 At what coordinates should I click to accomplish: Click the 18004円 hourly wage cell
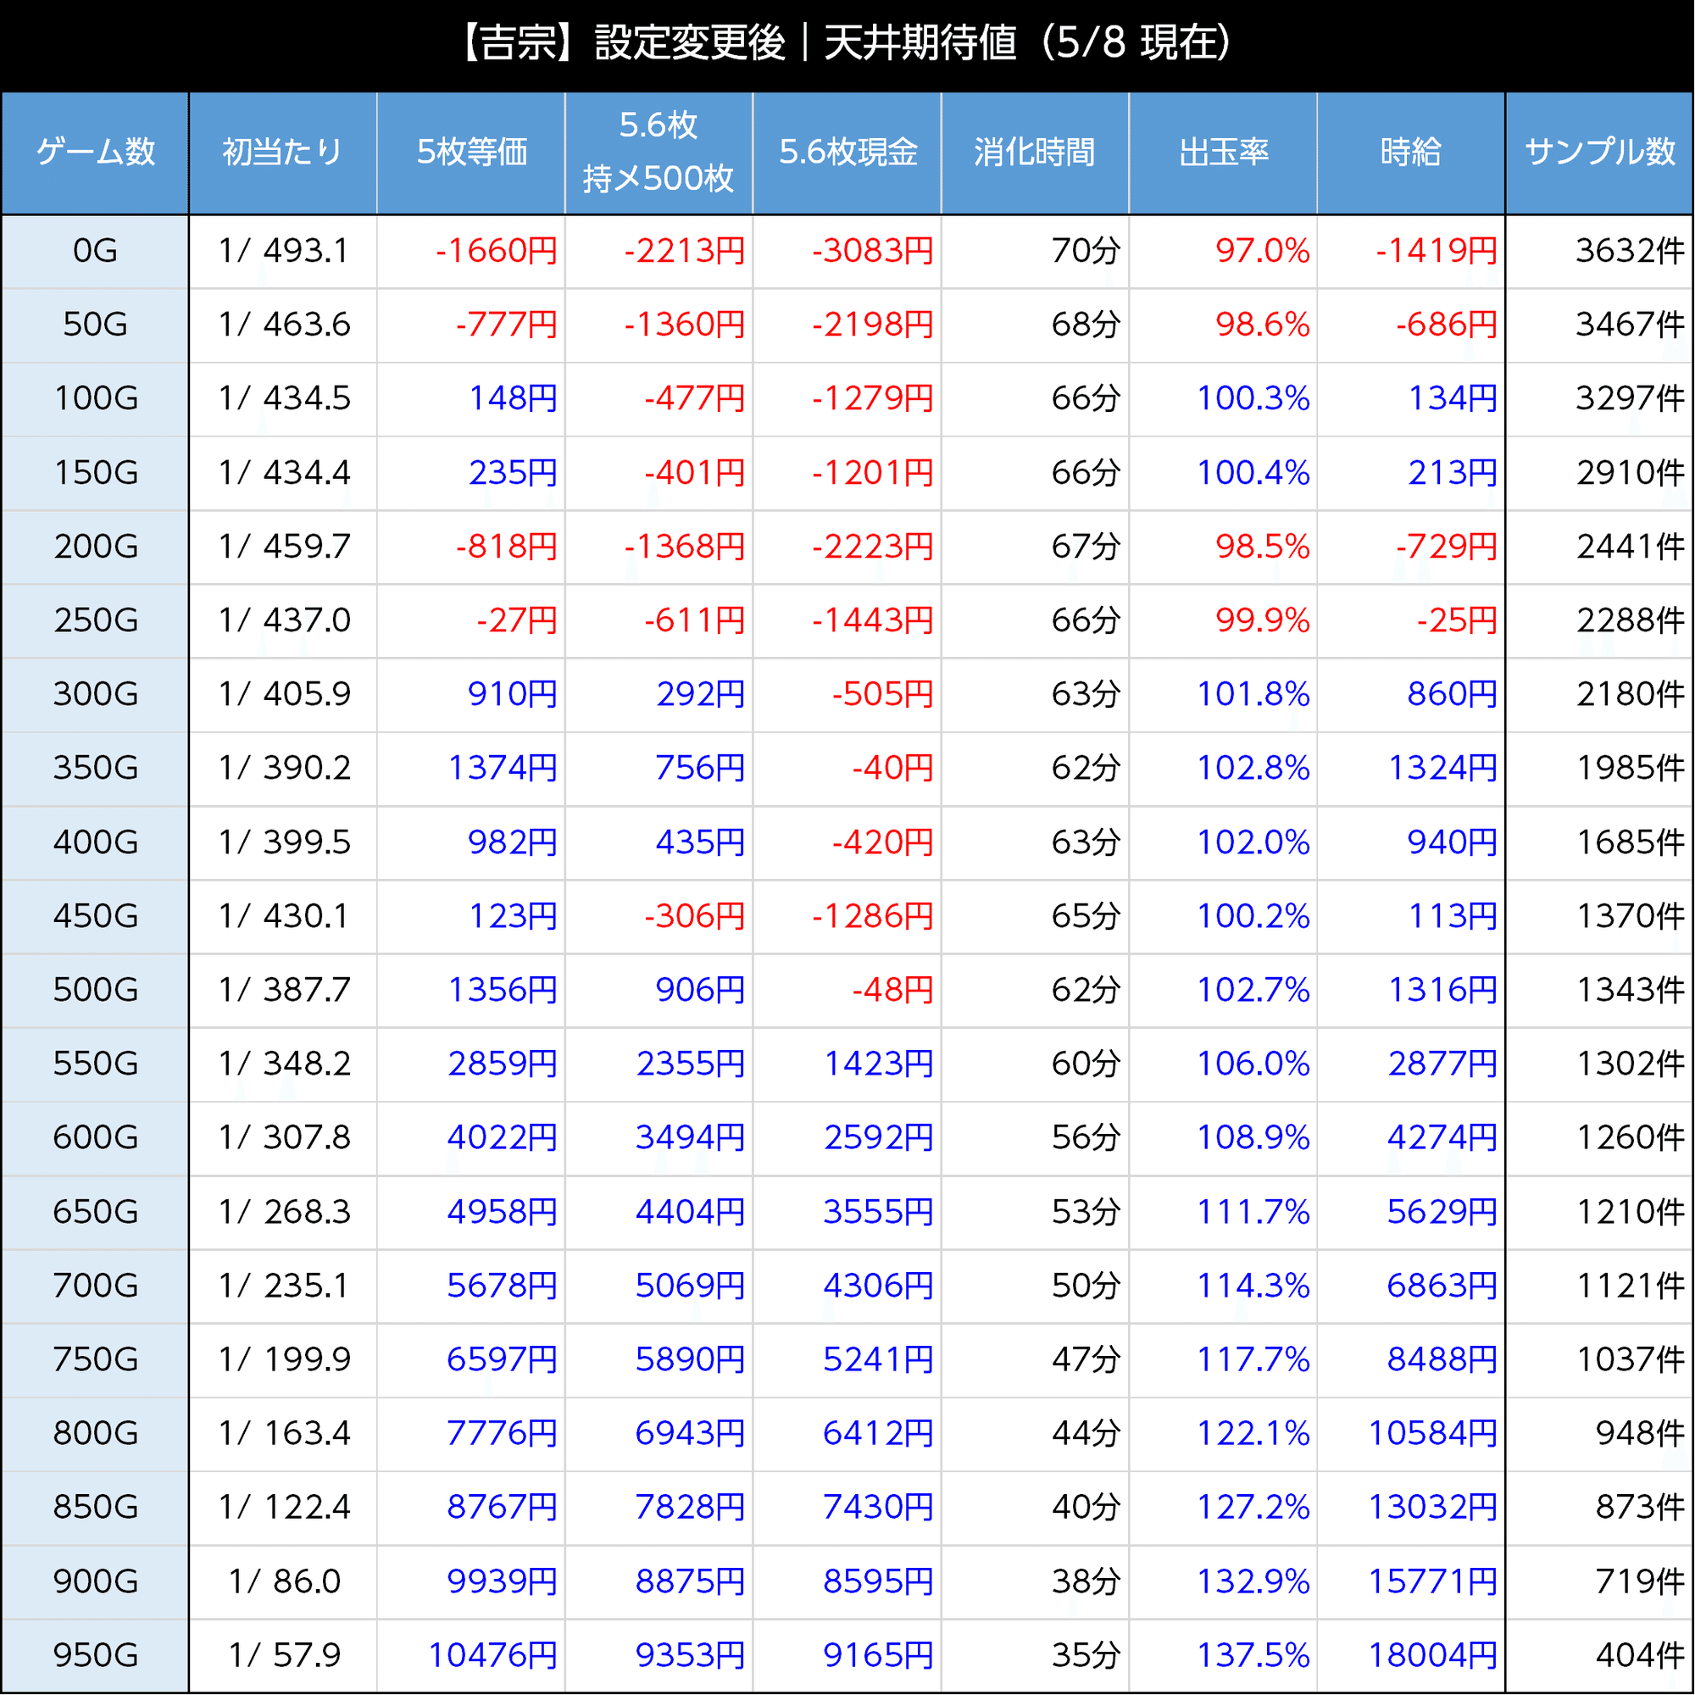tap(1431, 1655)
